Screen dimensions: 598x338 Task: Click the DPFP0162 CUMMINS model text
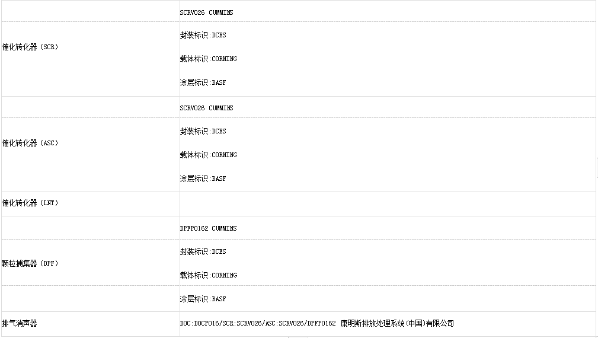click(208, 228)
